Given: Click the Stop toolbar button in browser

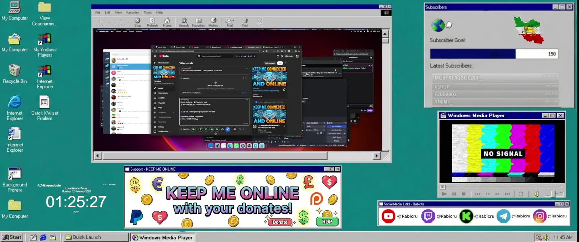Looking at the screenshot, I should point(137,23).
